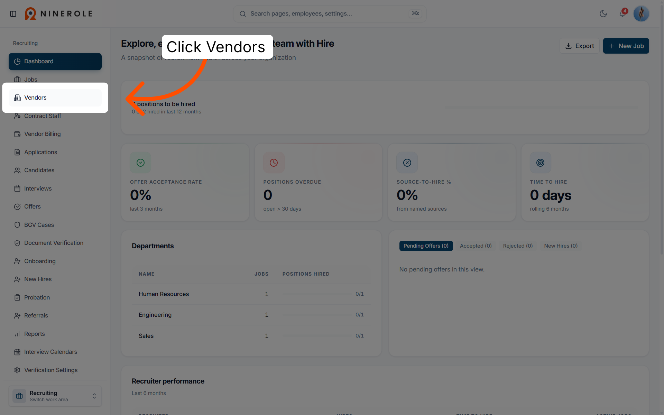Image resolution: width=664 pixels, height=415 pixels.
Task: Click the Time to Hire target icon
Action: tap(540, 163)
